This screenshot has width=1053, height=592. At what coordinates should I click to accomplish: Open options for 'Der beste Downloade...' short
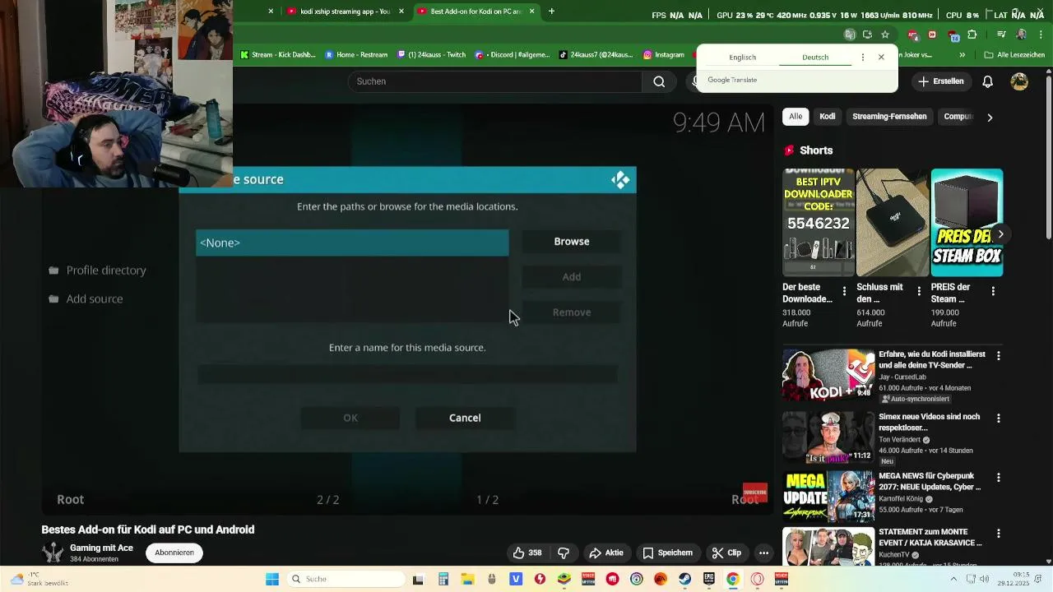coord(844,291)
